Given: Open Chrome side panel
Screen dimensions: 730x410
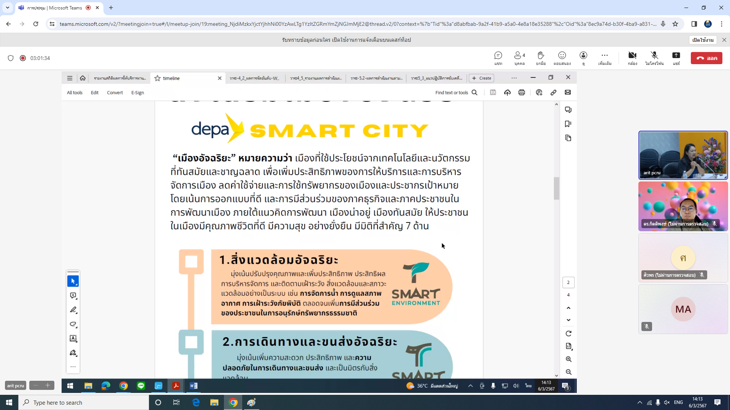Looking at the screenshot, I should [x=694, y=24].
